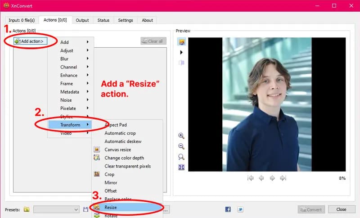Choose the Resize action
Viewport: 360px width, 218px height.
point(127,207)
